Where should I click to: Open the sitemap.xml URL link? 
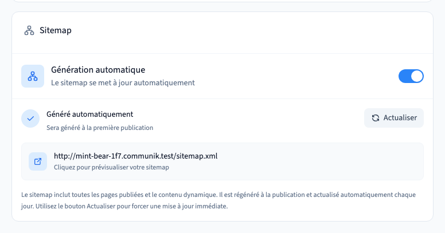click(x=136, y=156)
